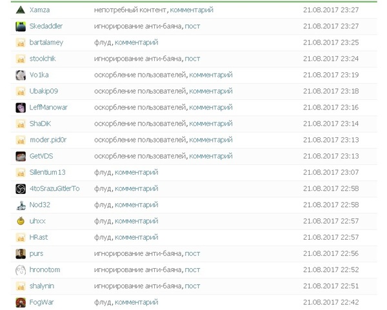
Task: Click FogWar's avatar icon
Action: click(x=21, y=302)
